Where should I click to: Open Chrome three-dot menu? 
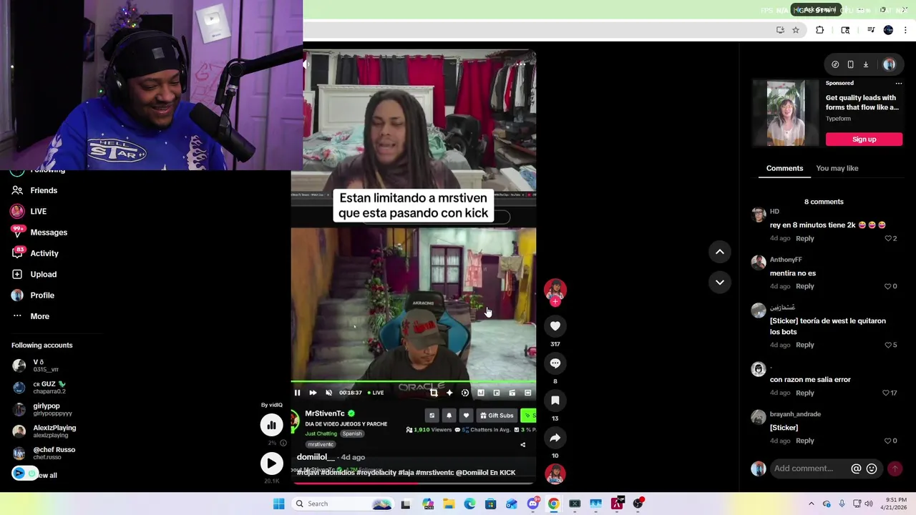pyautogui.click(x=906, y=30)
